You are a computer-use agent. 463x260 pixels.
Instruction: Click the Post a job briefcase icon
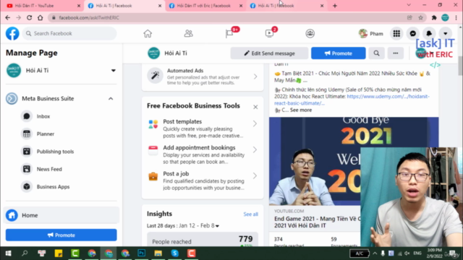pos(153,176)
